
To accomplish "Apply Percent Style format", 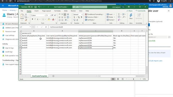I will tap(79, 17).
